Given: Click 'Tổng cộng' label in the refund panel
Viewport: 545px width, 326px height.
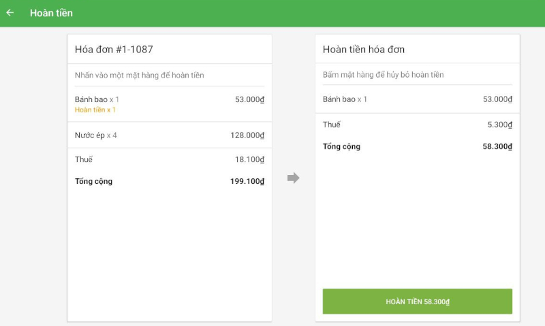Looking at the screenshot, I should [341, 146].
